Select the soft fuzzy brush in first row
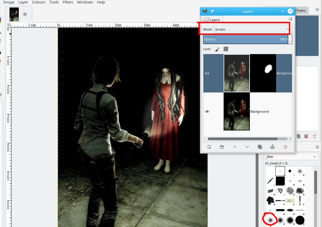 click(x=299, y=171)
